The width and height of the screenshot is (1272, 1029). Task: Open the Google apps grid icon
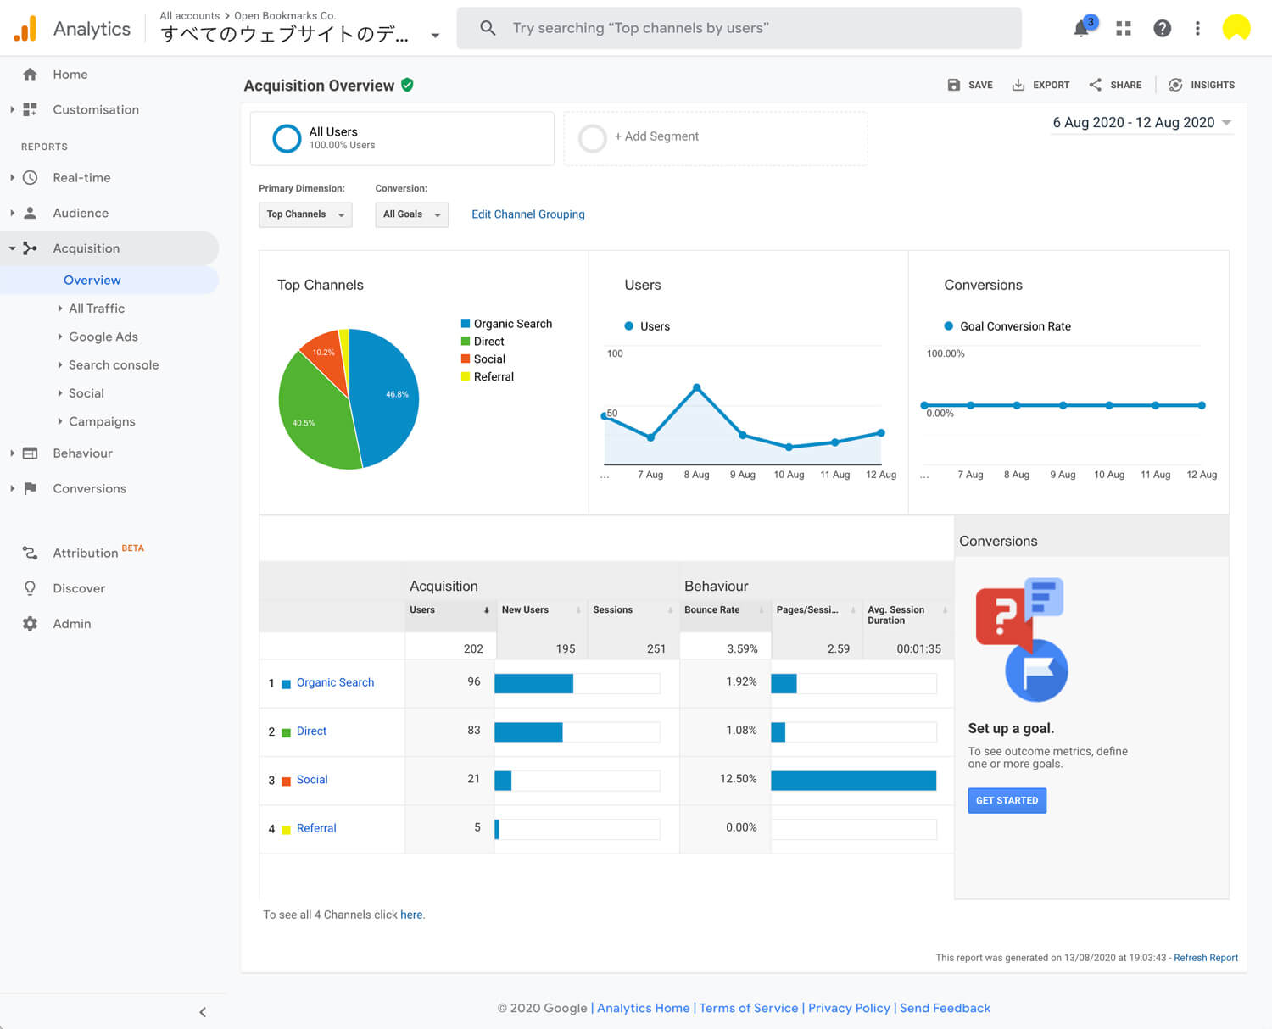click(1124, 28)
